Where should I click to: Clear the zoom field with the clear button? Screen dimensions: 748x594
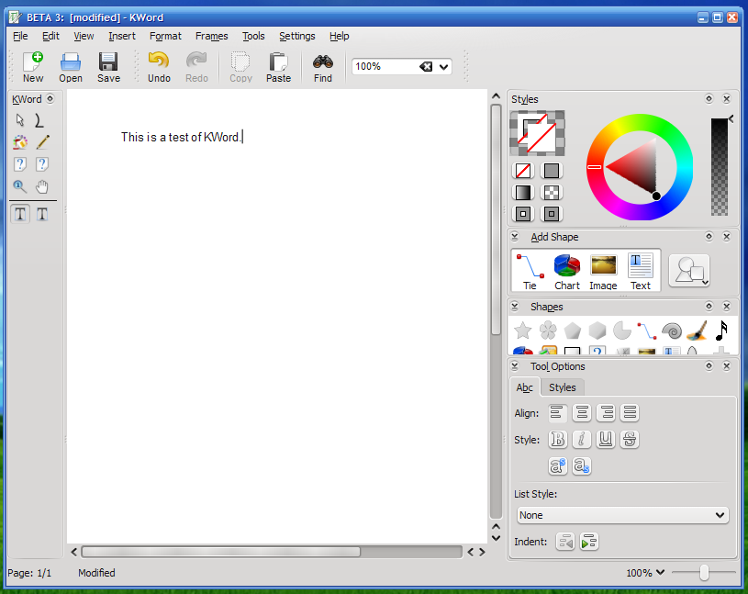click(426, 67)
